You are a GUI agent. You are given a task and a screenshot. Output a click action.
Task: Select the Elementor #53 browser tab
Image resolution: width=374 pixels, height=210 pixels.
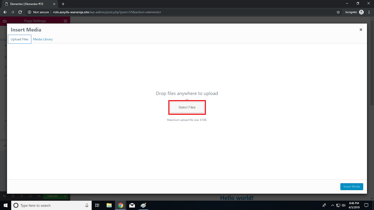tap(30, 4)
